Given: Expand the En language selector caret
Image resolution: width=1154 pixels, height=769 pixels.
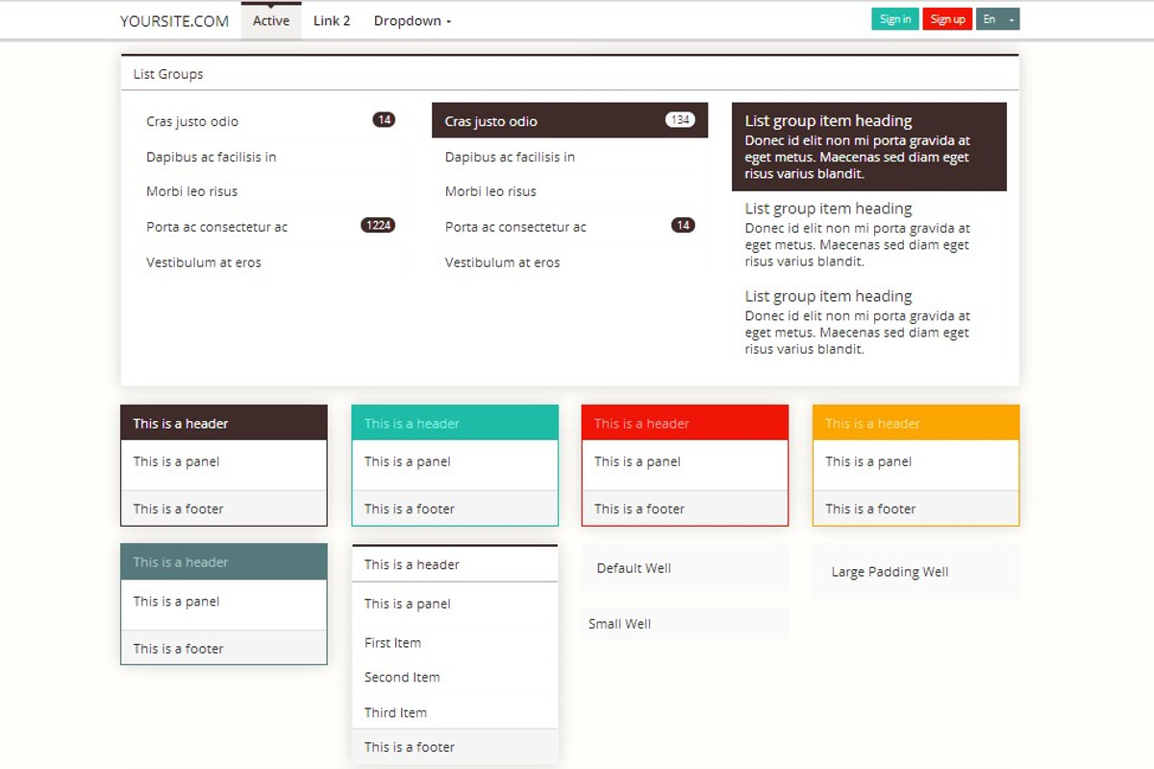Looking at the screenshot, I should 1011,18.
